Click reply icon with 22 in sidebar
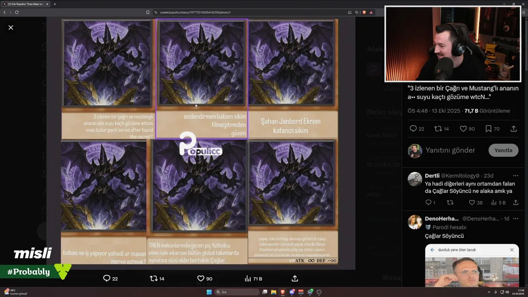The height and width of the screenshot is (297, 528). [x=413, y=129]
